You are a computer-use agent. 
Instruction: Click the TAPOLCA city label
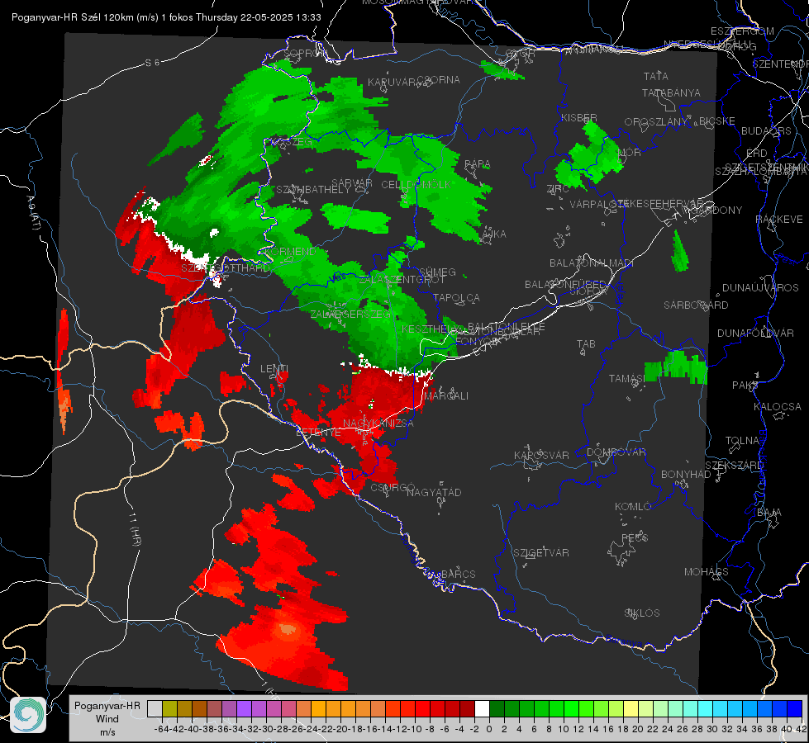(x=456, y=297)
